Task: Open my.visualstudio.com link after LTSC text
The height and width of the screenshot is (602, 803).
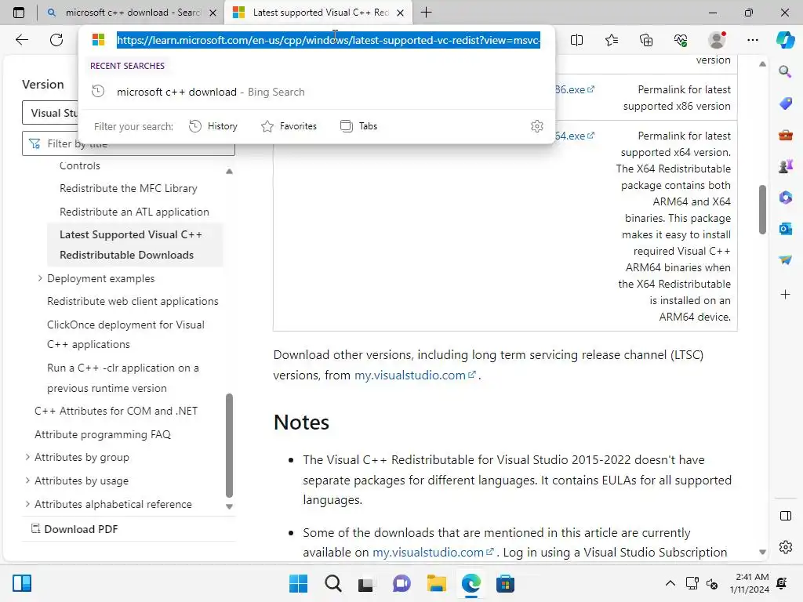Action: [x=416, y=375]
